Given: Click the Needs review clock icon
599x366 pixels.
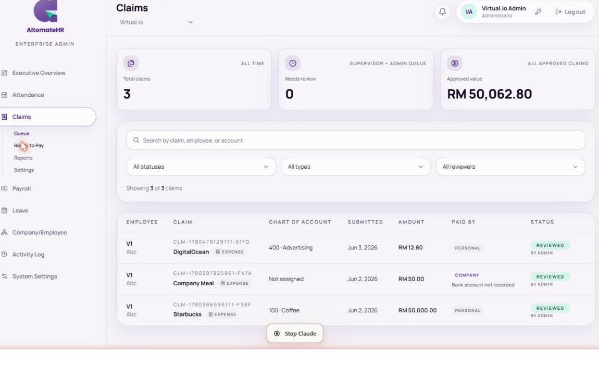Looking at the screenshot, I should click(293, 64).
